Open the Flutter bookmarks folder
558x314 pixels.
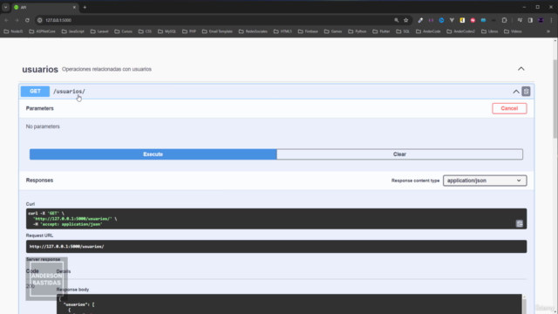(381, 31)
